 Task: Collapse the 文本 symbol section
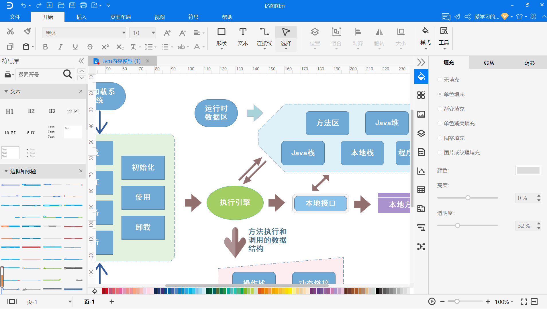pos(6,92)
